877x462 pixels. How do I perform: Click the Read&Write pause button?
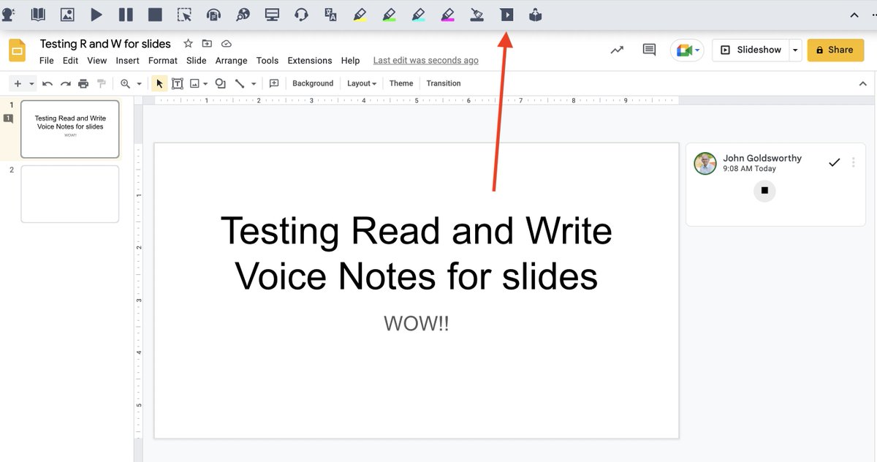(126, 14)
